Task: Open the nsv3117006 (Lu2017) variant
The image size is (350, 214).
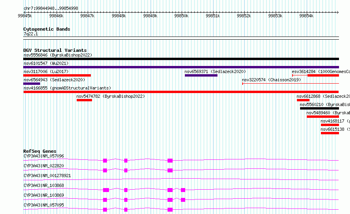Action: point(46,71)
